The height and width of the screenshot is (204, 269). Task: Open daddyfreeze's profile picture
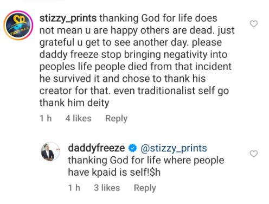click(x=50, y=151)
